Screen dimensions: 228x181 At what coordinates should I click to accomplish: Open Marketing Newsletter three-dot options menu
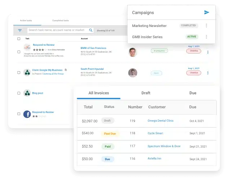tap(206, 26)
